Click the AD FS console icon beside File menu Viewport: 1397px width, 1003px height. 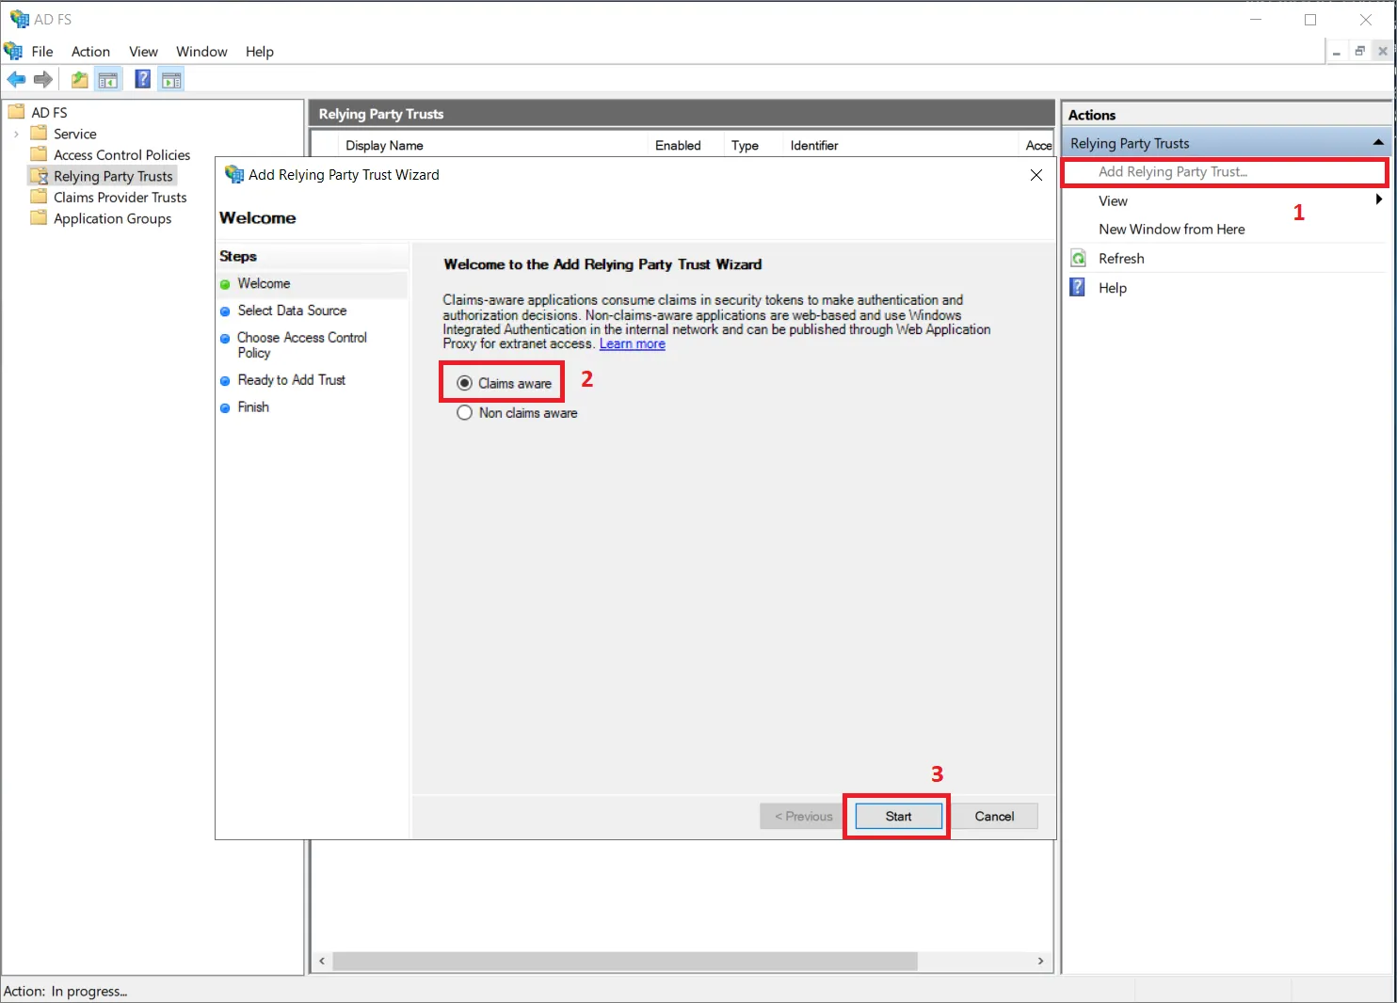13,51
